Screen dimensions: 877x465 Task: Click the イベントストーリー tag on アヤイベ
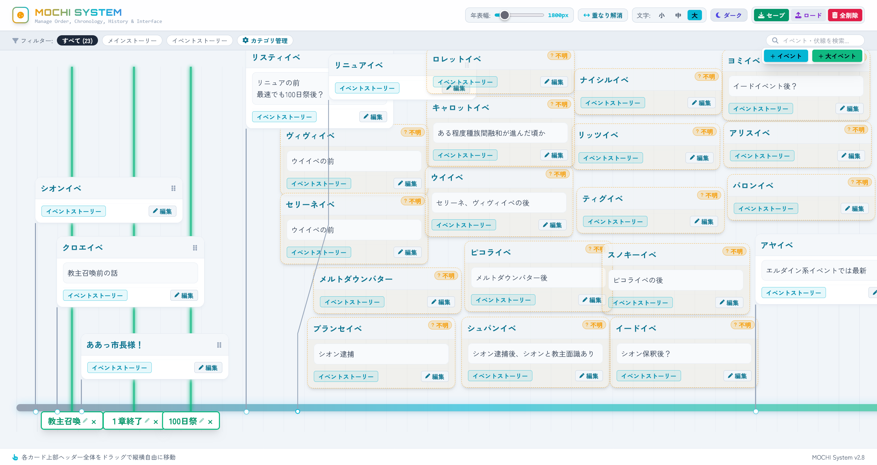(793, 293)
